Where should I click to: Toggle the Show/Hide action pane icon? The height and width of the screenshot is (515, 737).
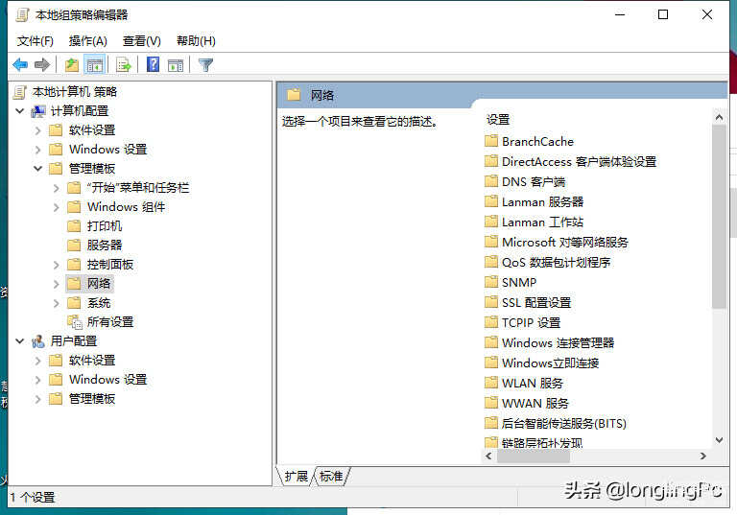click(x=176, y=65)
